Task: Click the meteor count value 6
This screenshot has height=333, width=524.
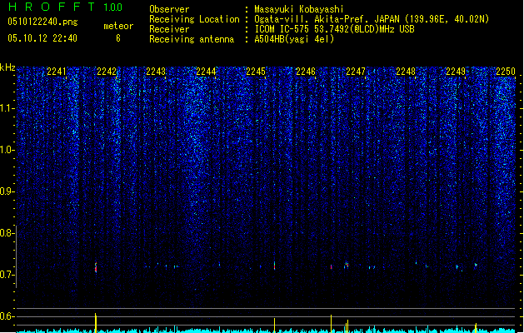Action: [118, 38]
